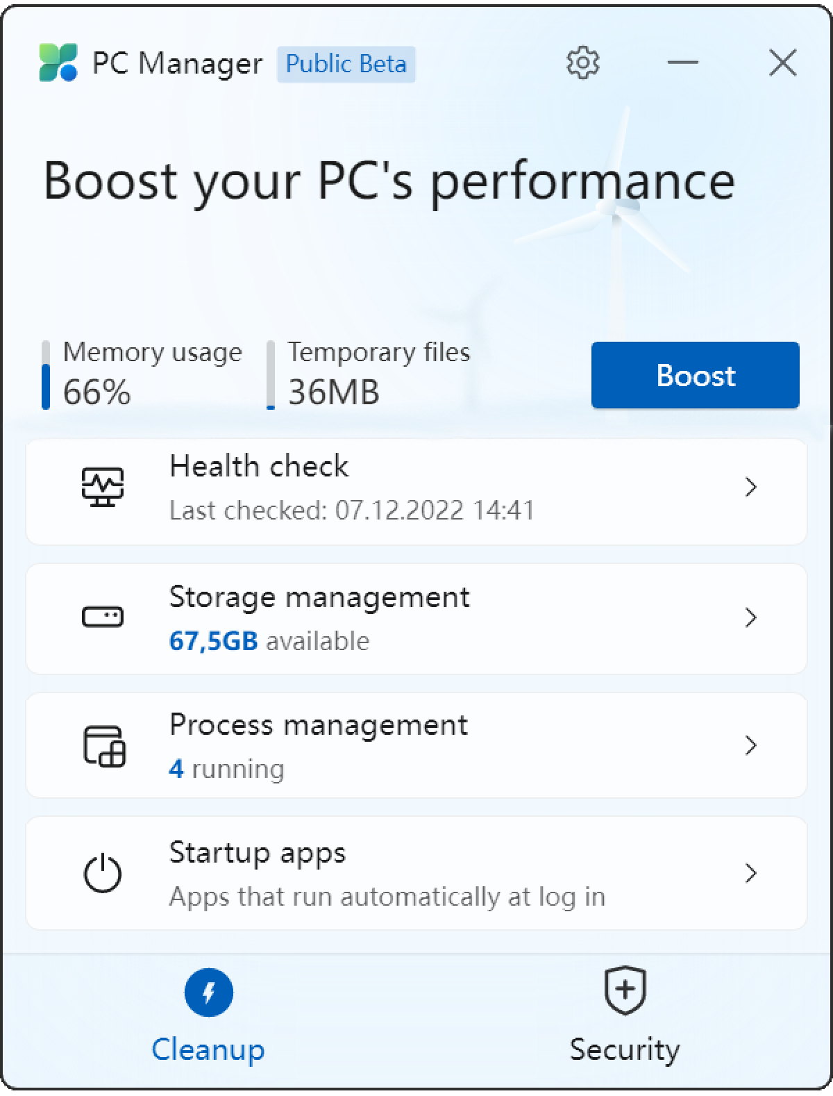
Task: Click the Process management windows icon
Action: [103, 745]
